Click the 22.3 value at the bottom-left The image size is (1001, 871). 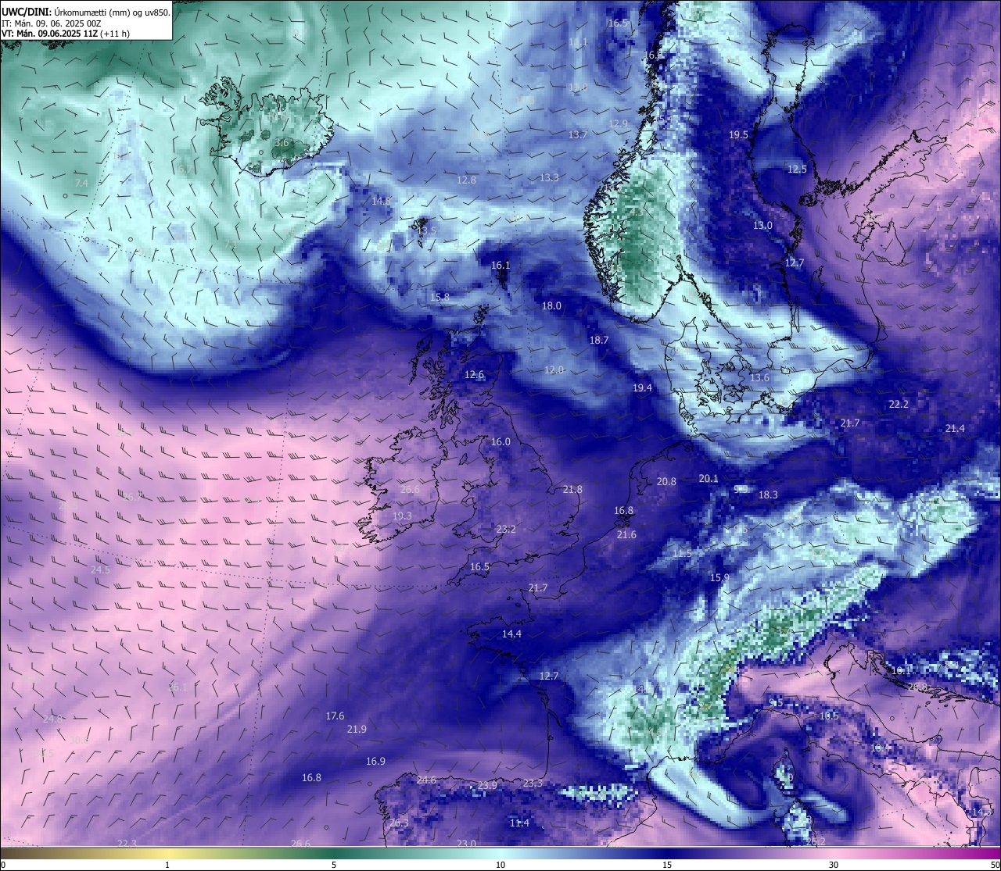[127, 844]
